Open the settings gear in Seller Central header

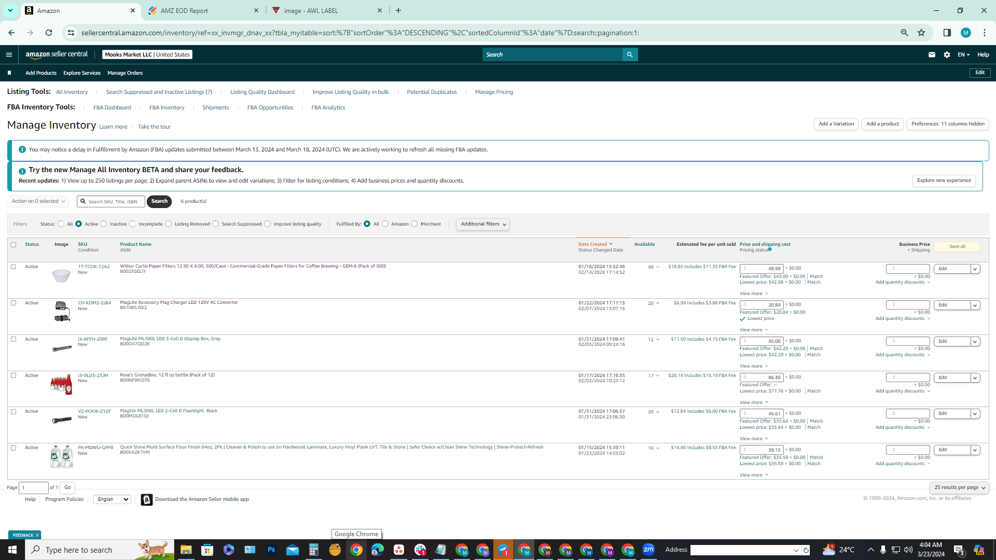[x=947, y=54]
